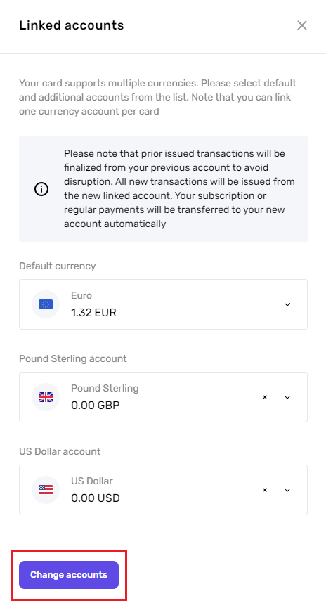Image resolution: width=326 pixels, height=608 pixels.
Task: Select the 1.32 EUR balance text
Action: [x=93, y=313]
